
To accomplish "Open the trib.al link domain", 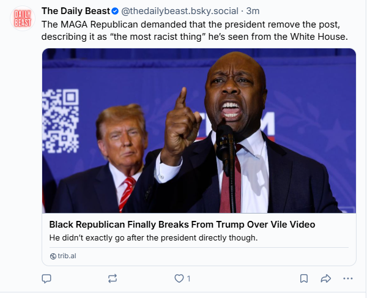I will (x=67, y=256).
